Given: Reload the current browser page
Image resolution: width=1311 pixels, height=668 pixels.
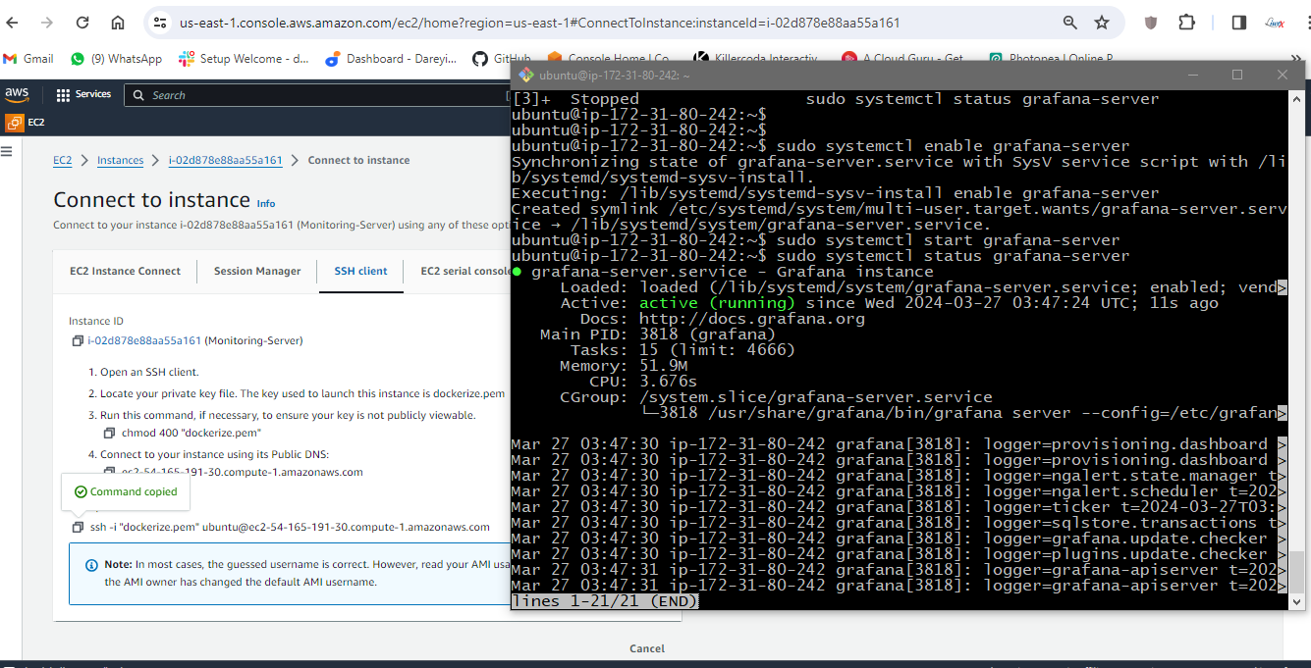Looking at the screenshot, I should [82, 23].
